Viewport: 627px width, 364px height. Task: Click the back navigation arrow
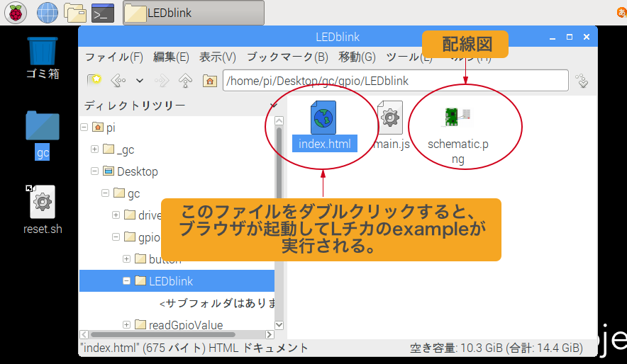tap(118, 81)
